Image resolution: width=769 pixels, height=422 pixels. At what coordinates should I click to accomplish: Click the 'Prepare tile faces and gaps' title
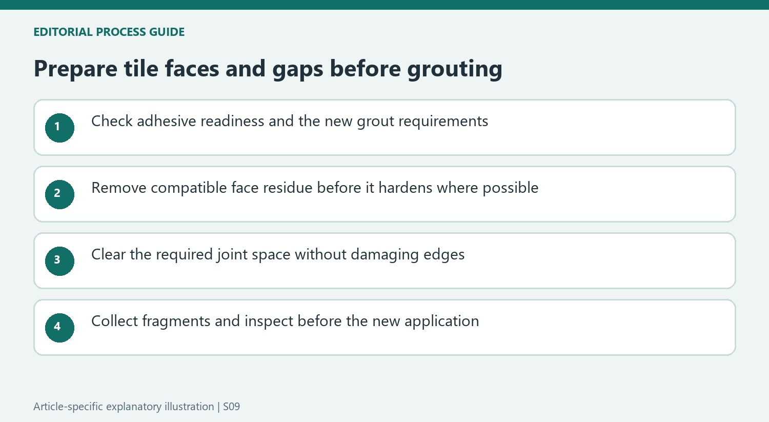pyautogui.click(x=268, y=69)
